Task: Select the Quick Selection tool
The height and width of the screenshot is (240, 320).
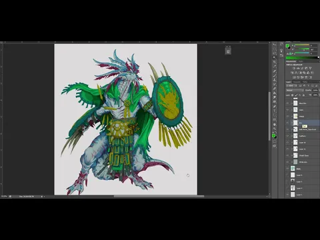Action: click(275, 58)
